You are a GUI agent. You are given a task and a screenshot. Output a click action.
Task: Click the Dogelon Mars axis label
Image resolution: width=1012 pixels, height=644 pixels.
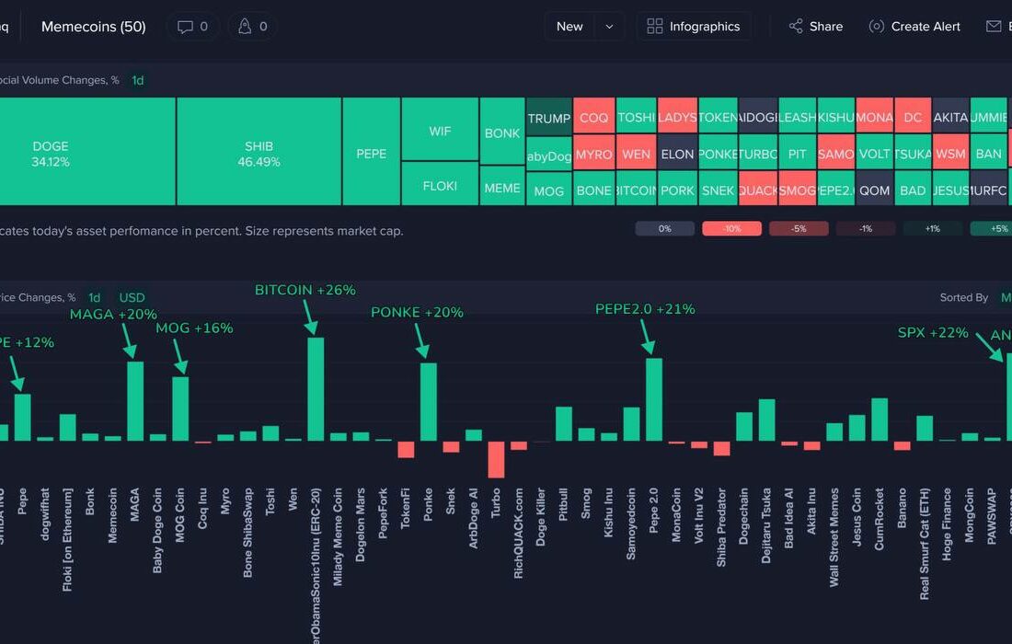click(360, 524)
